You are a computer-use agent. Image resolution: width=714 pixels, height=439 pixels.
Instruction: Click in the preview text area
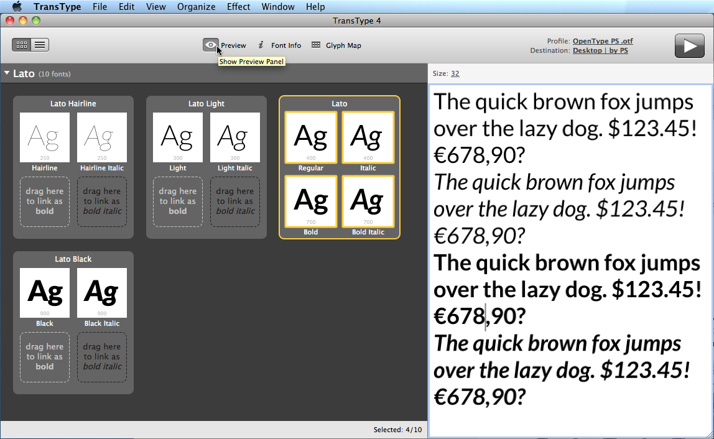pos(570,260)
